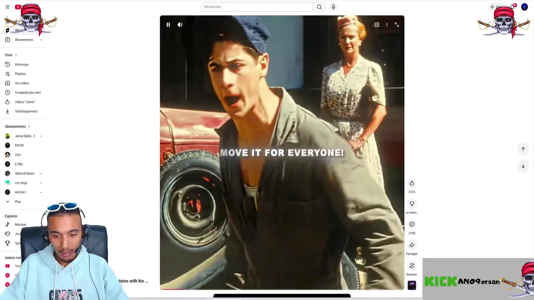
Task: Toggle captions on the Short
Action: coord(377,25)
